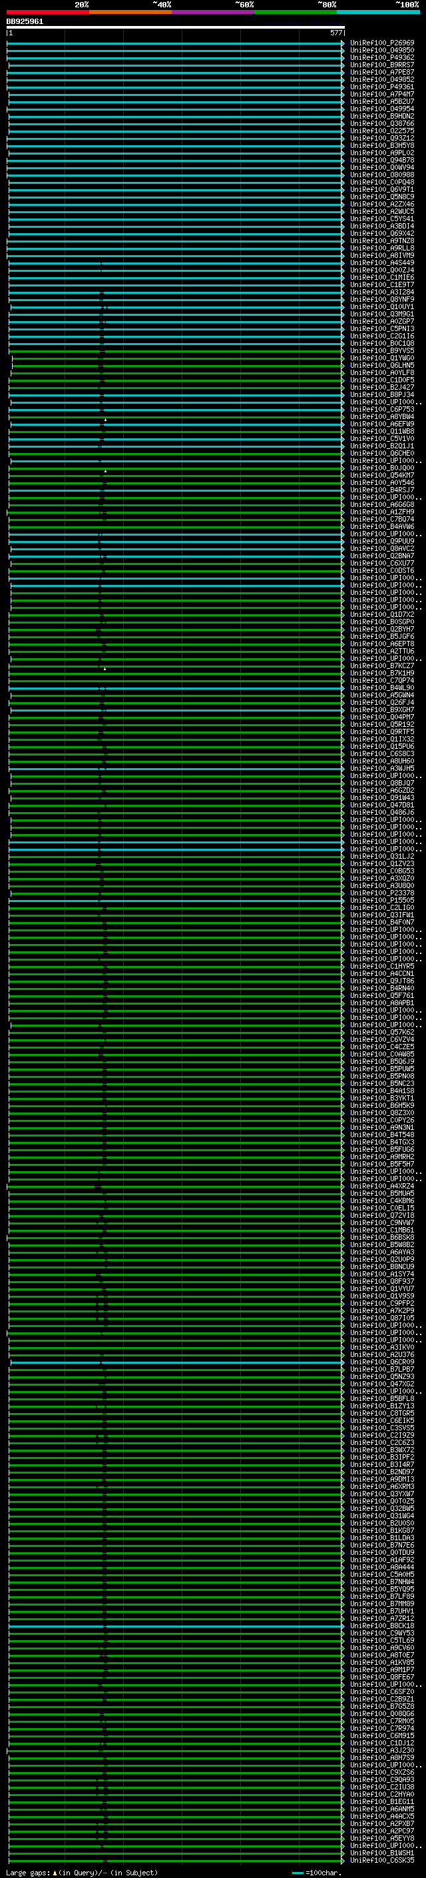Click the 577 end position label
Screen dimensions: 426x1878
[335, 33]
